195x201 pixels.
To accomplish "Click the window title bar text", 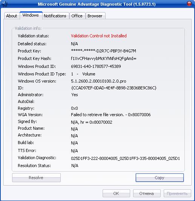I will 97,4.
